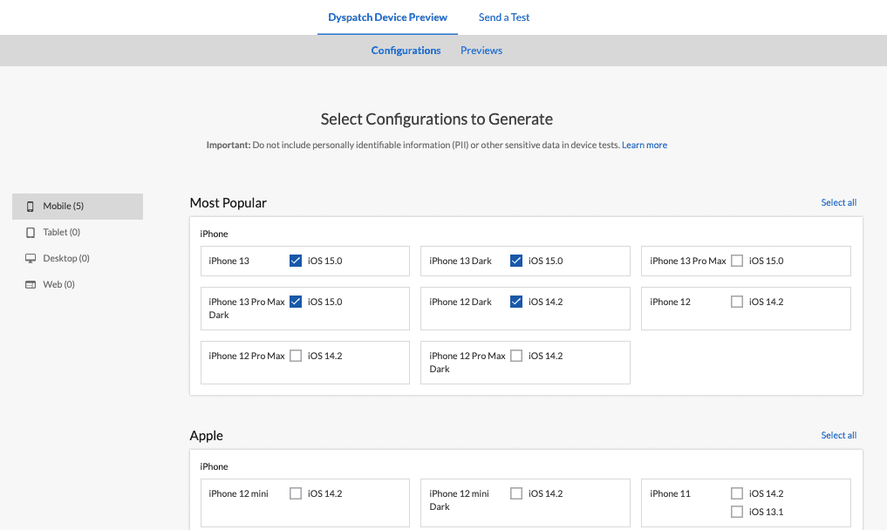Click the Apple section heading
Screen dimensions: 887x530
(207, 436)
